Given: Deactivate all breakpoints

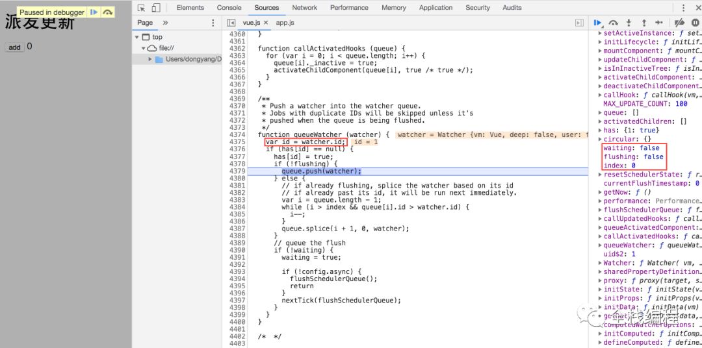Looking at the screenshot, I should (679, 23).
